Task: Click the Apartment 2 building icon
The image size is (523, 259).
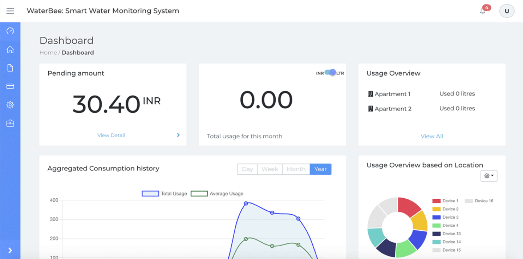Action: [x=370, y=109]
